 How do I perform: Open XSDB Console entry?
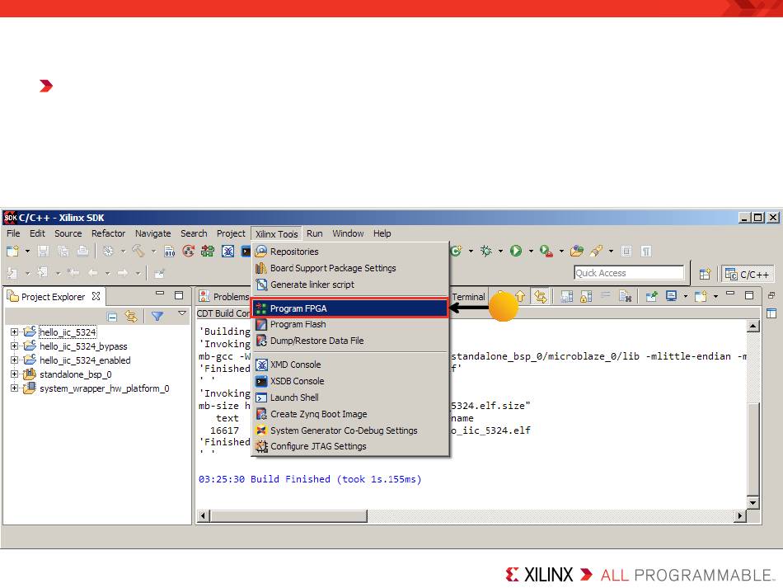[349, 381]
